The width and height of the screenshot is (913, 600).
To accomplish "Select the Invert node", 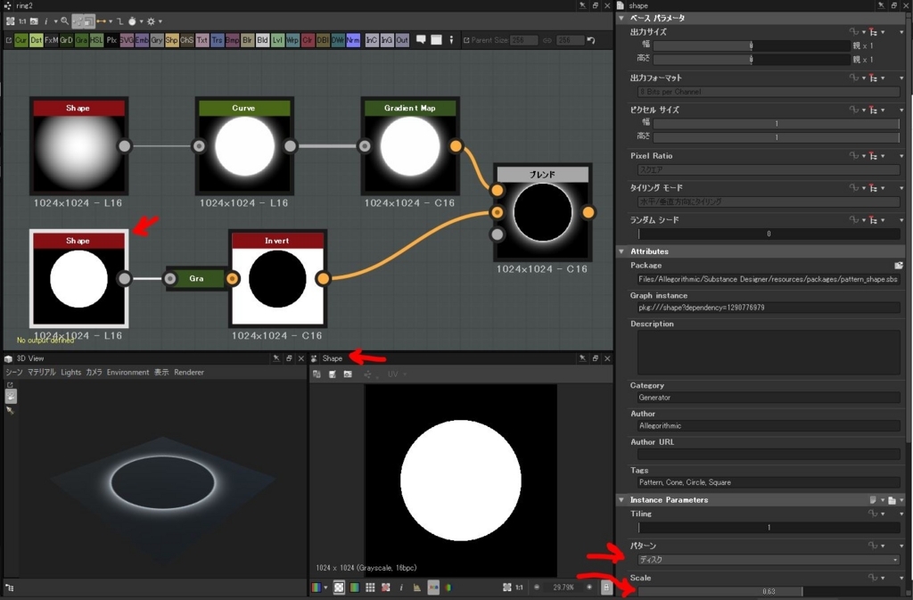I will tap(277, 278).
